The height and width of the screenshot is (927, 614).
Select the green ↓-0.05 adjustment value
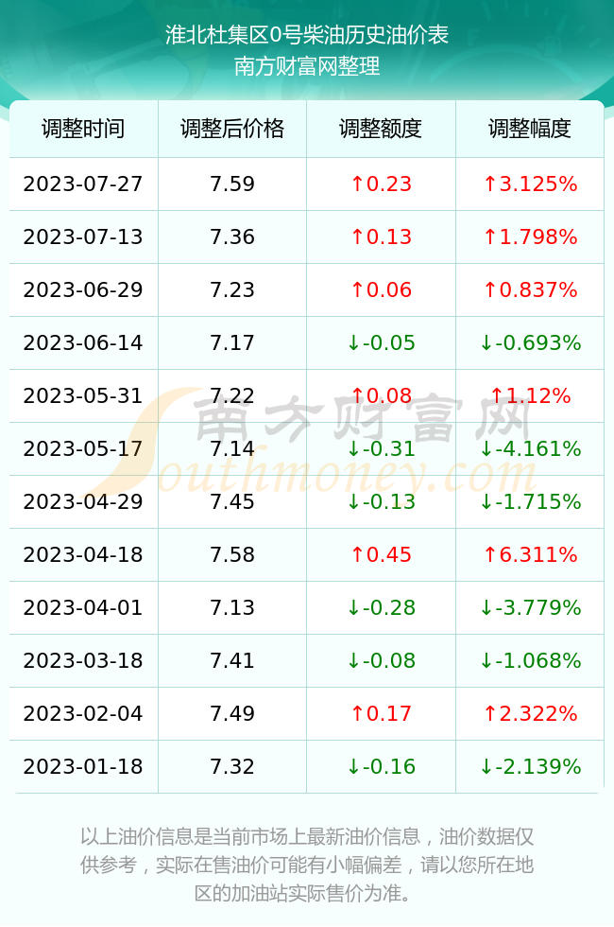381,342
